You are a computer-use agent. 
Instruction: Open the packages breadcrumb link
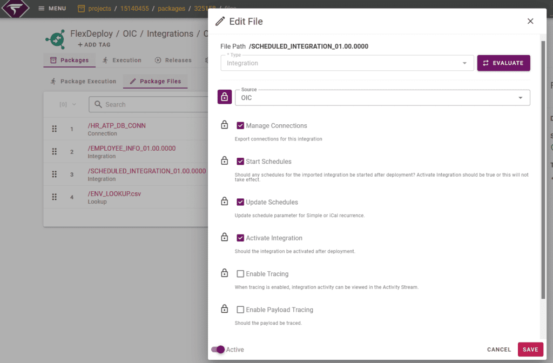[x=171, y=9]
